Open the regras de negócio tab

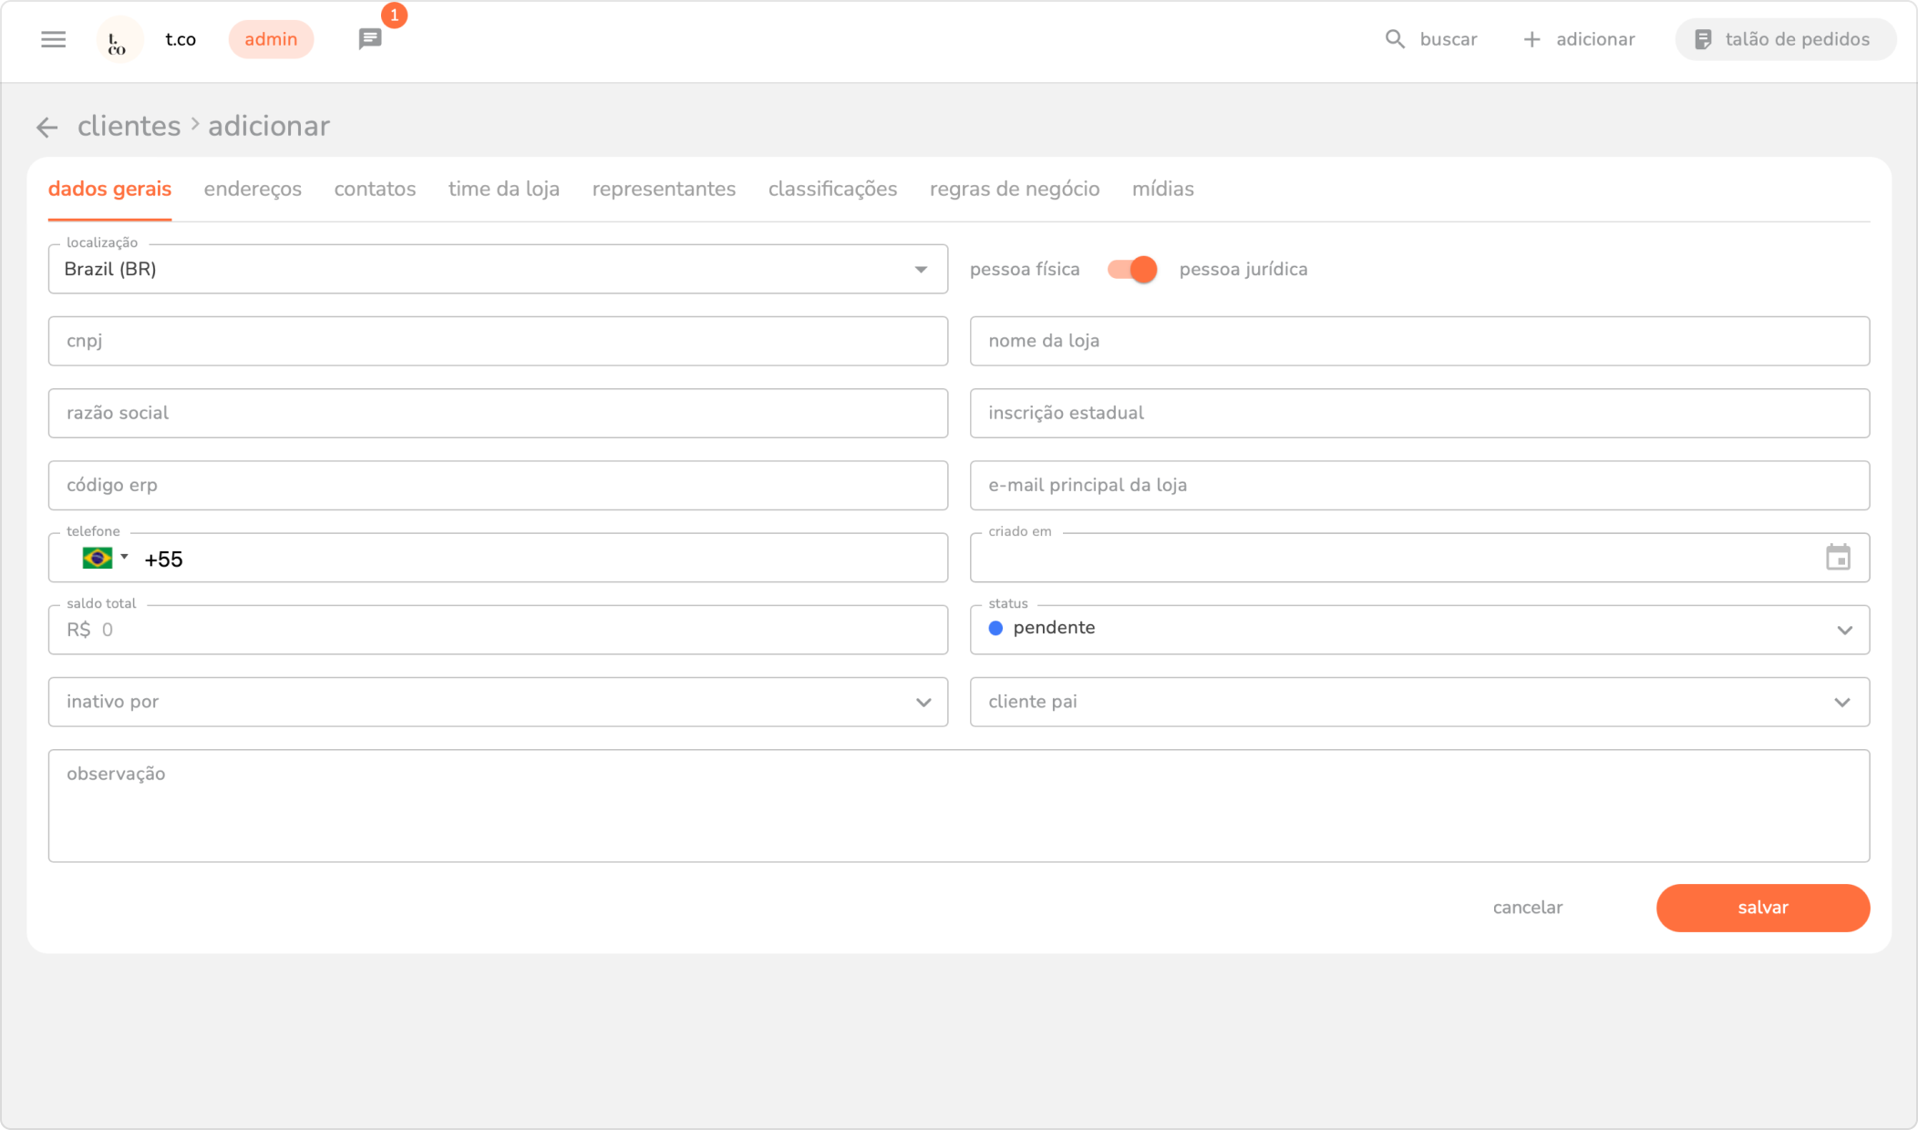coord(1014,189)
